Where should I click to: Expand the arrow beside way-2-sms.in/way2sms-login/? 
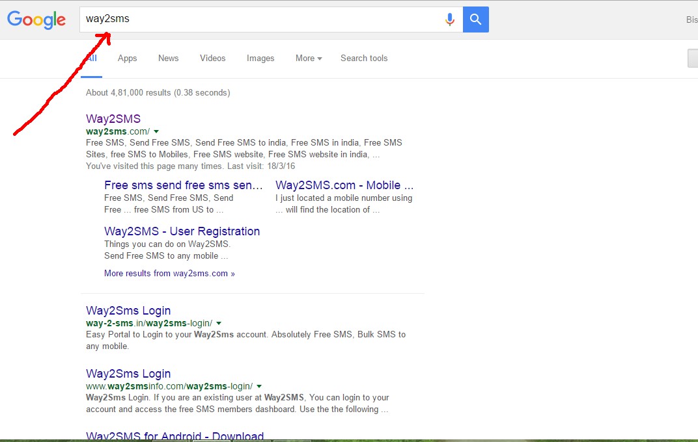(x=219, y=324)
